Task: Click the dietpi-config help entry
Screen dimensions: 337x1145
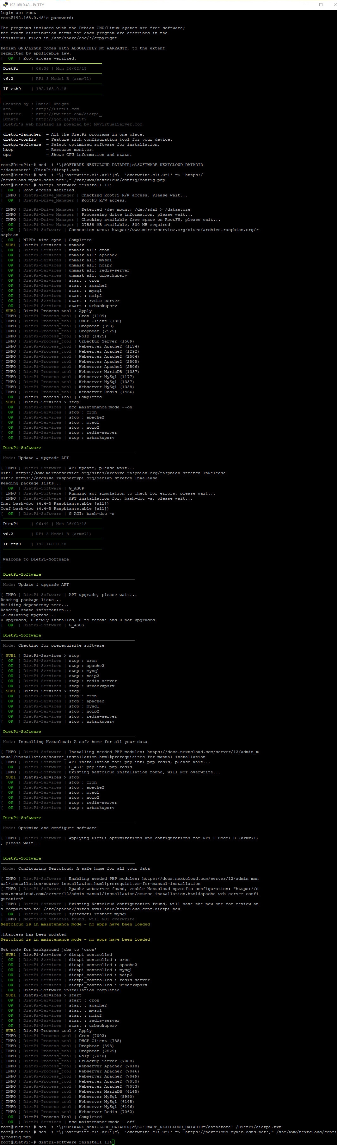Action: pyautogui.click(x=87, y=140)
